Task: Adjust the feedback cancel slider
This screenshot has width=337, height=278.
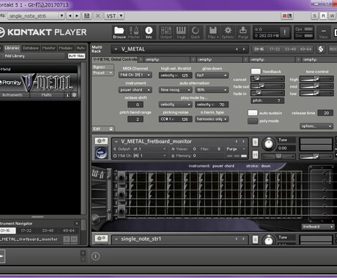Action: click(267, 79)
